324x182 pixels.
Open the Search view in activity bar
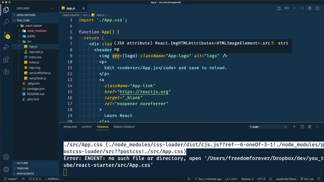(6, 22)
